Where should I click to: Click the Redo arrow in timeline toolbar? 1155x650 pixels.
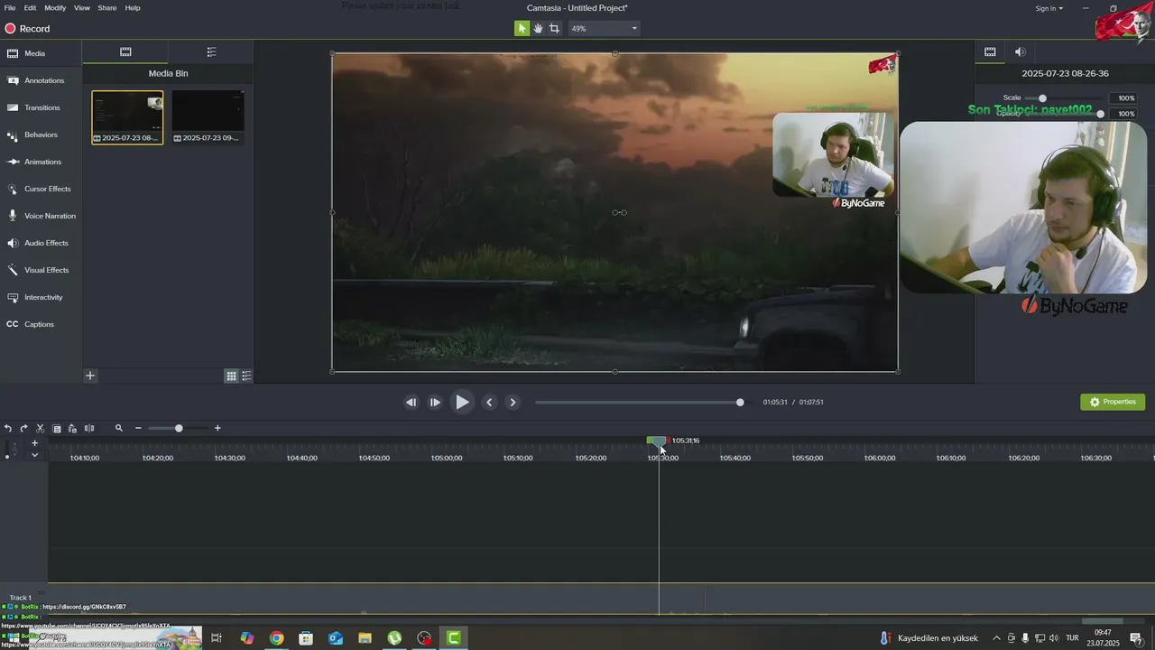point(24,429)
